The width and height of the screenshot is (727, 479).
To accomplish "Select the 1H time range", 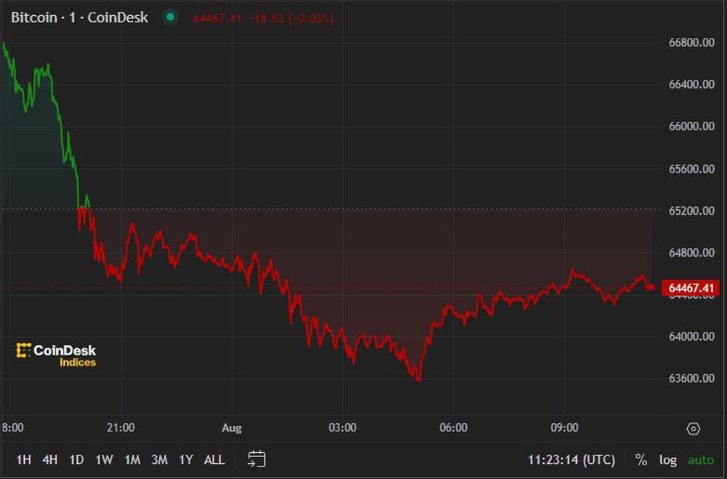I will (x=23, y=460).
